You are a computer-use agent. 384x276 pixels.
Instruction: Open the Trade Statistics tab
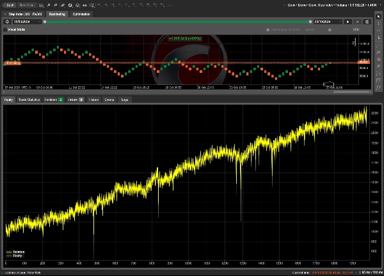point(29,100)
